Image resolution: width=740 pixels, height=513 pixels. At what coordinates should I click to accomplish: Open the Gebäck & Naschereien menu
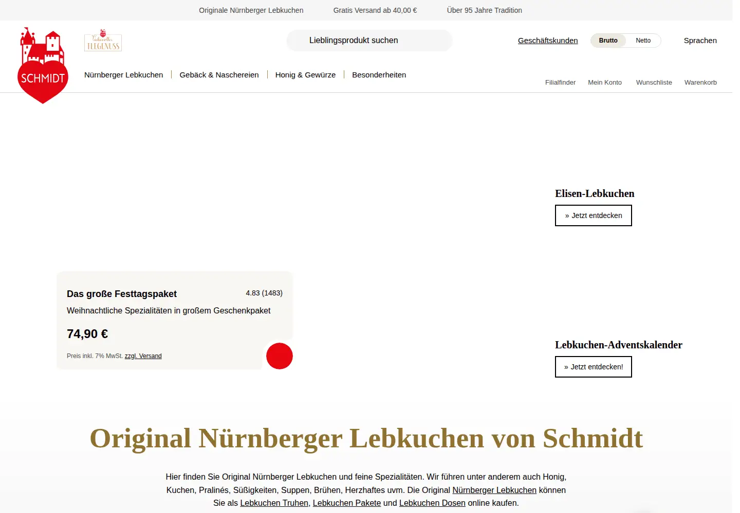point(219,75)
